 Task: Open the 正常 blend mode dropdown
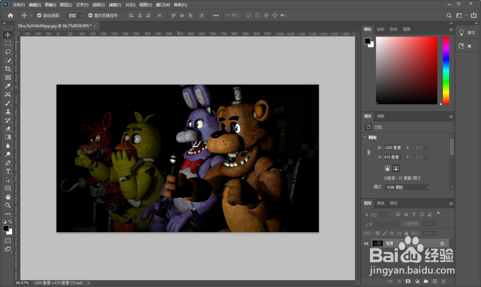click(381, 224)
